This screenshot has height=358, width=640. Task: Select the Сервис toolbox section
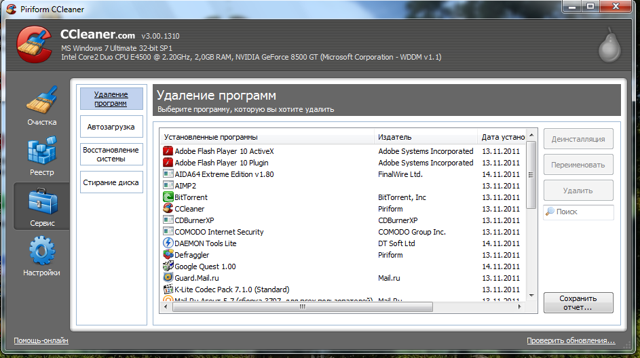click(x=41, y=206)
